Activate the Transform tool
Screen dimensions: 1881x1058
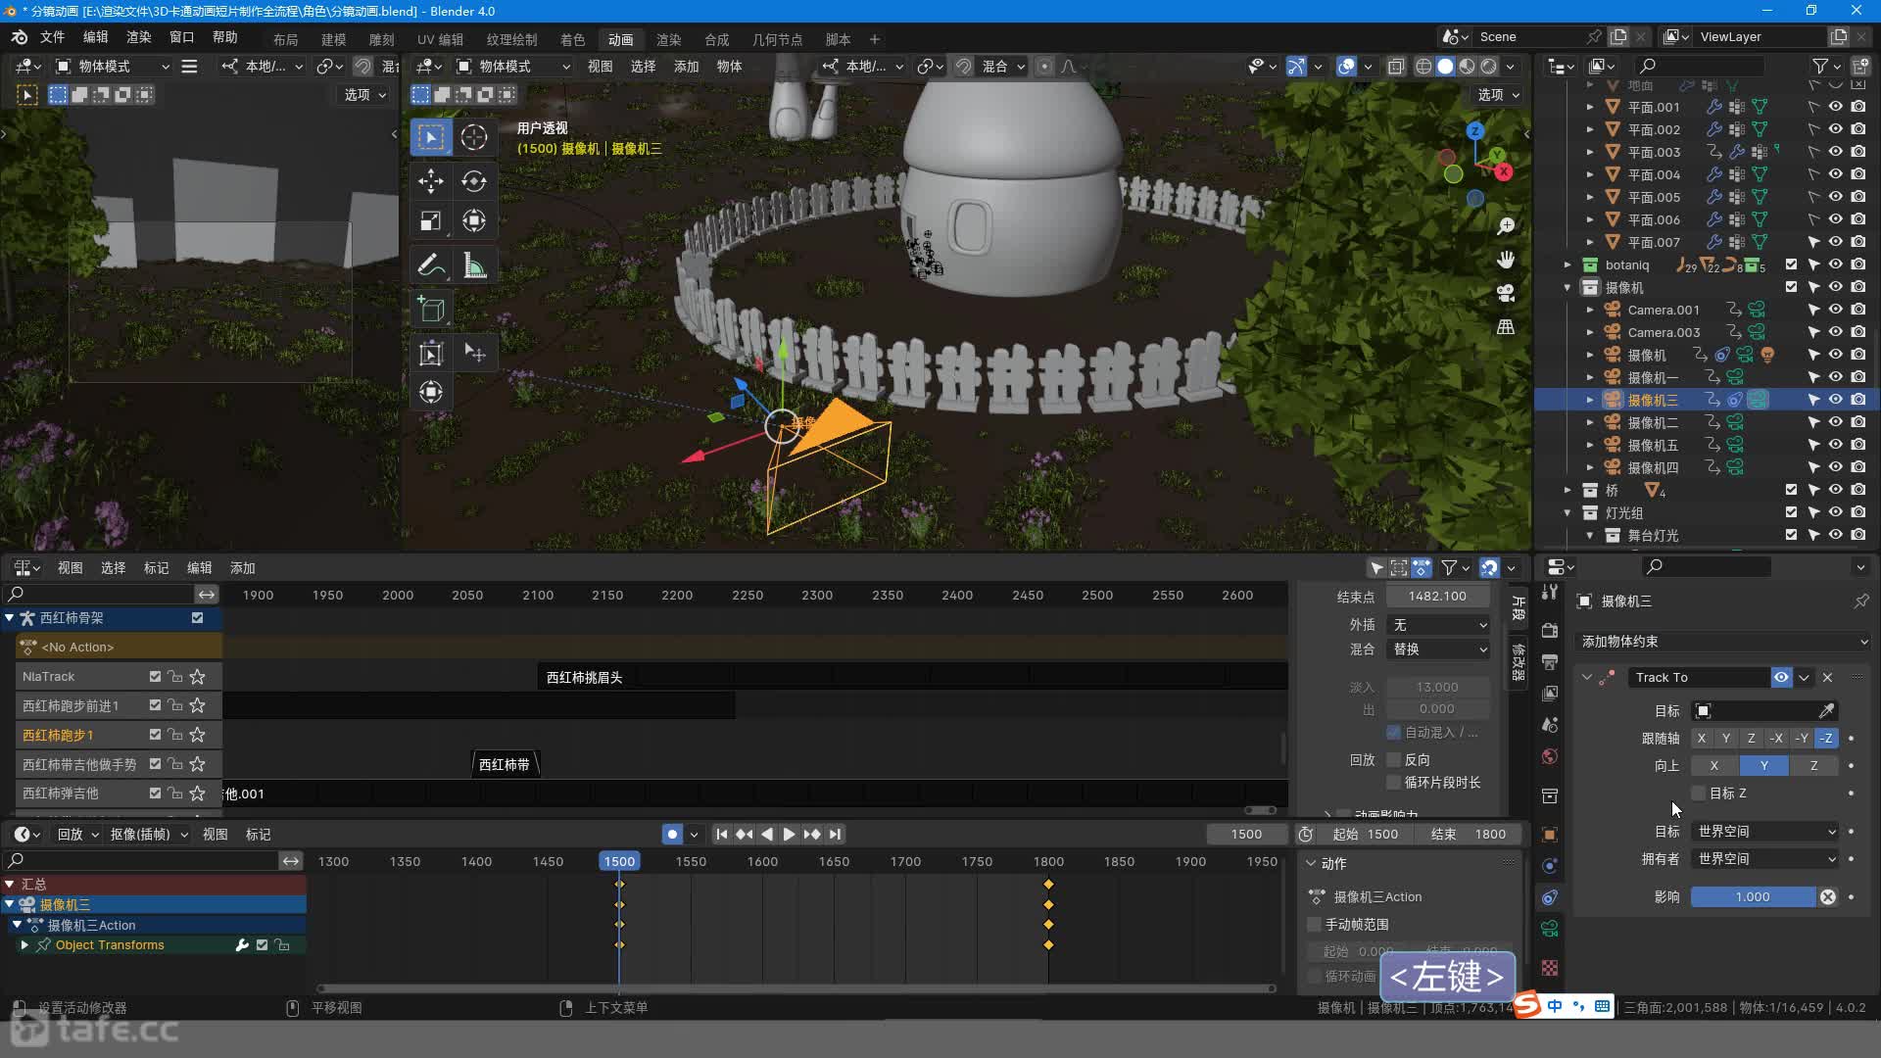coord(474,221)
